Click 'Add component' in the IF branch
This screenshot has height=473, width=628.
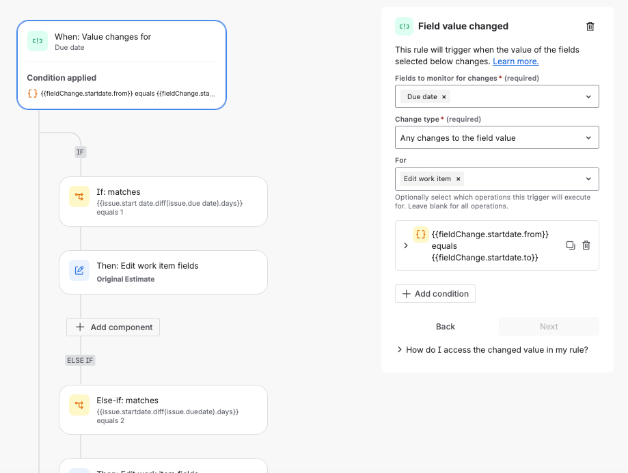[113, 327]
